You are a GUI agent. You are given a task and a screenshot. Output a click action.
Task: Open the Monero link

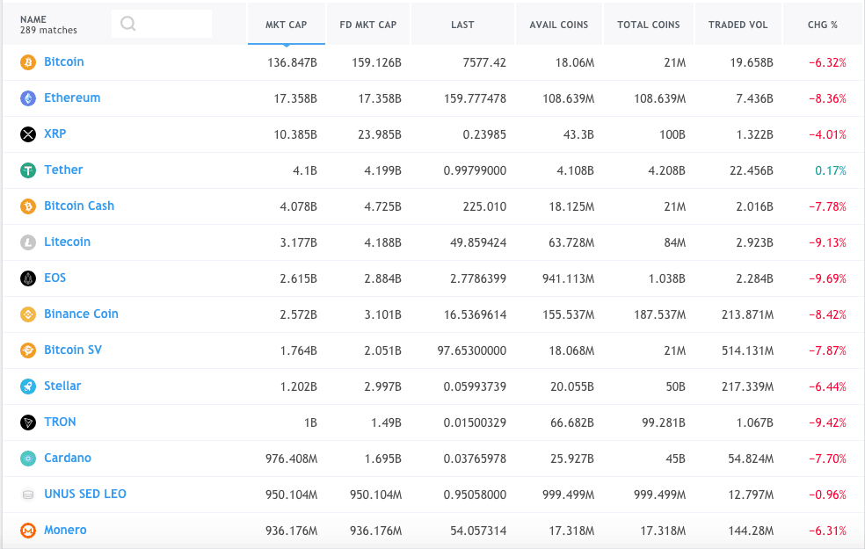(x=65, y=530)
